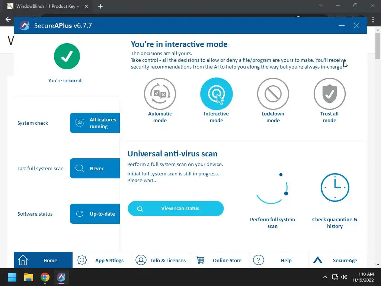Click shield icon on All features running
The width and height of the screenshot is (381, 286).
[80, 123]
